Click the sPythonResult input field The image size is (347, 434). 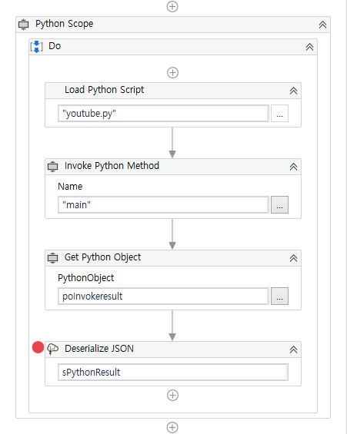click(173, 373)
